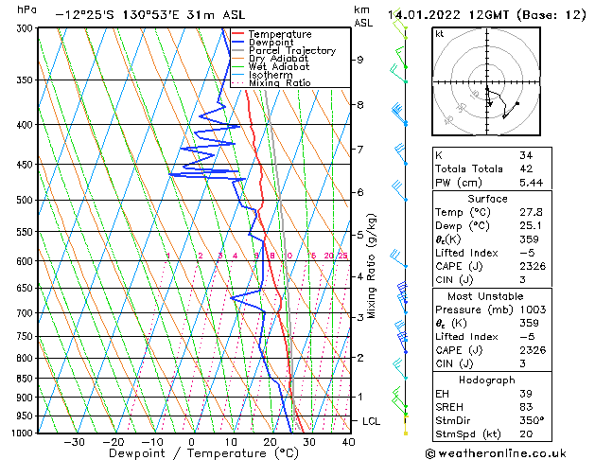Click the LCL label on the sounding

[371, 421]
